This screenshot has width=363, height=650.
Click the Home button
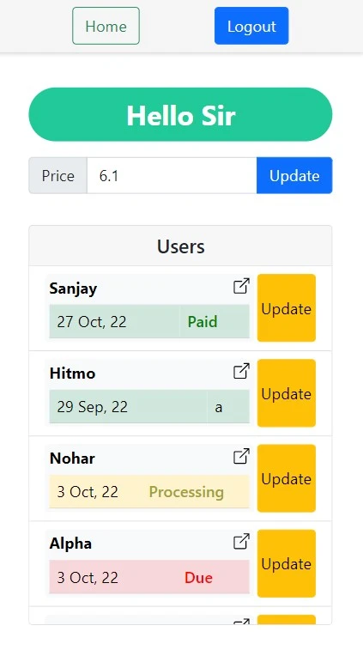[x=106, y=26]
